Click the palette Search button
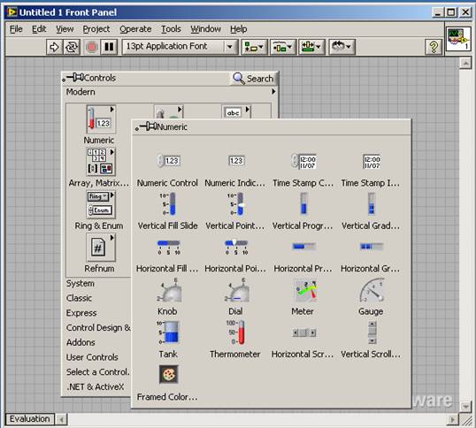Image resolution: width=476 pixels, height=428 pixels. coord(253,79)
